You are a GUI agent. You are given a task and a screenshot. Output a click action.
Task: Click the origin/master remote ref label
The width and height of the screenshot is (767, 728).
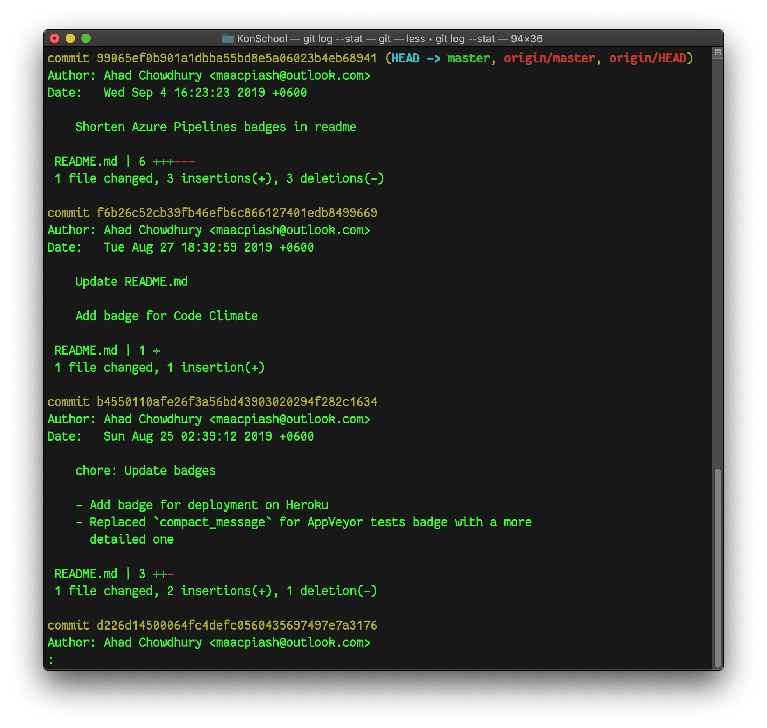coord(550,58)
